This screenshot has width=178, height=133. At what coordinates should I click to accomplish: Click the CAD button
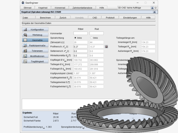click(x=95, y=18)
